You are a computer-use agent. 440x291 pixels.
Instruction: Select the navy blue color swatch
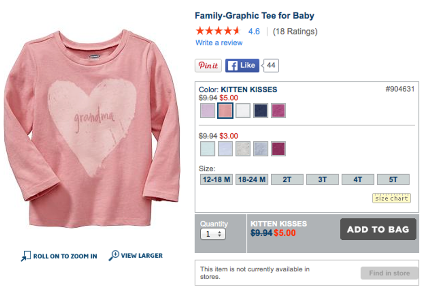tap(260, 111)
